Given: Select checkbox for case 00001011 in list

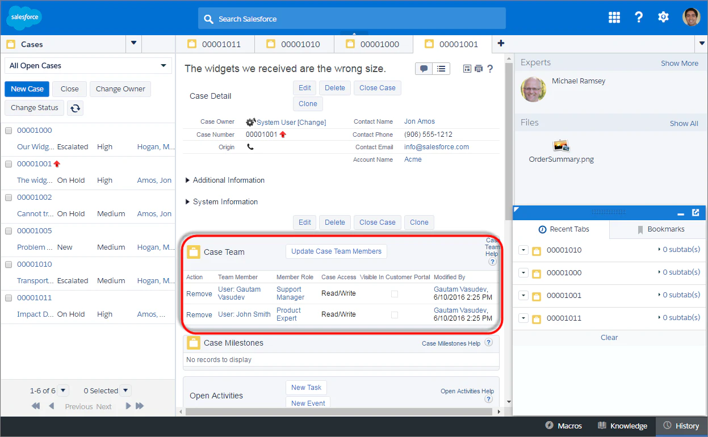Looking at the screenshot, I should pos(9,298).
